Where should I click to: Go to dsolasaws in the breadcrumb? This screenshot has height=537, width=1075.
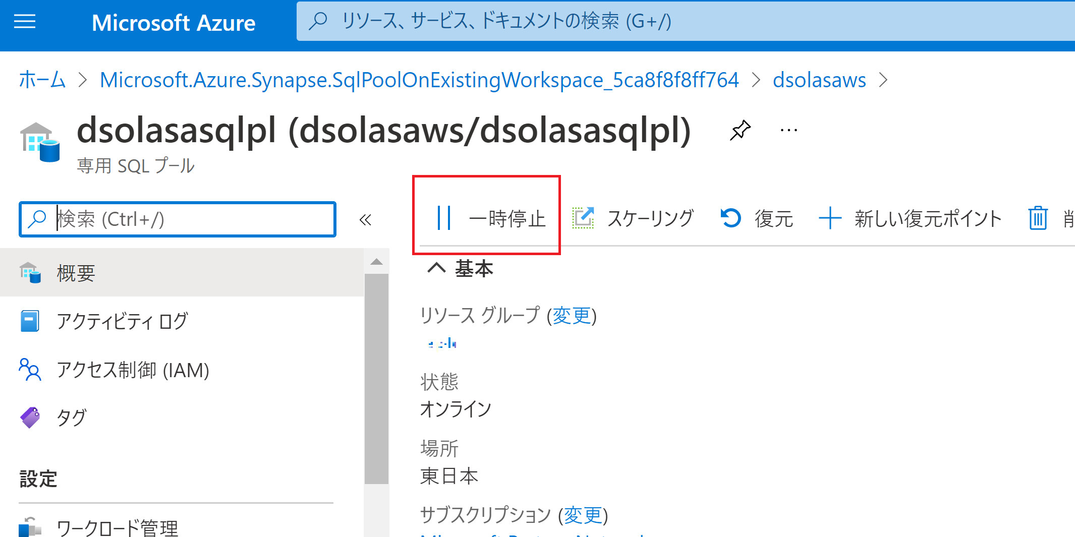pyautogui.click(x=819, y=80)
